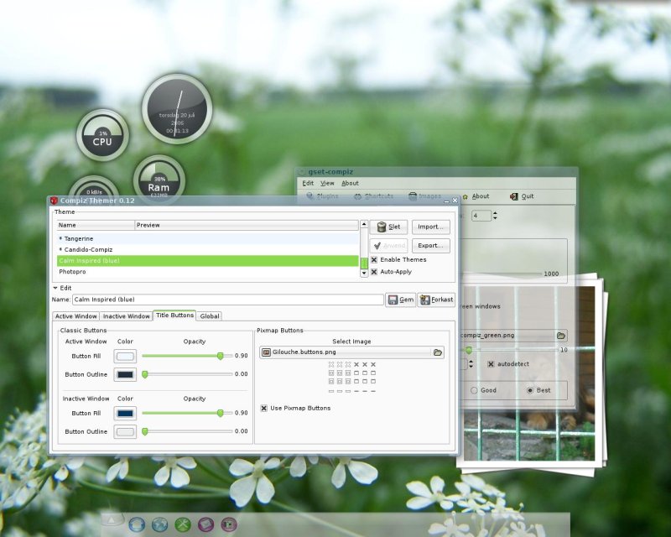
Task: Click the CPU monitor desktop widget
Action: 102,135
